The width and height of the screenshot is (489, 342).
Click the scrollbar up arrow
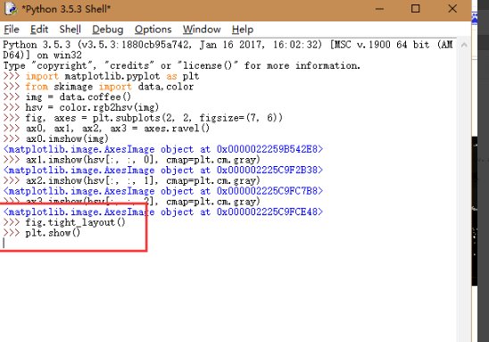[464, 46]
